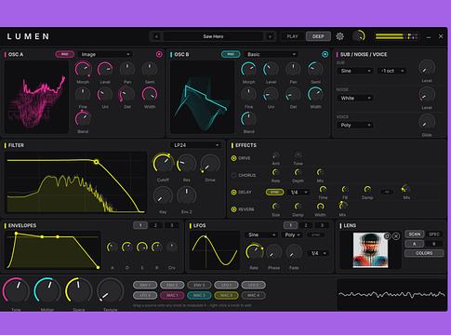Viewport: 451px width, 335px height.
Task: Click the Sub Level knob
Action: point(427,68)
